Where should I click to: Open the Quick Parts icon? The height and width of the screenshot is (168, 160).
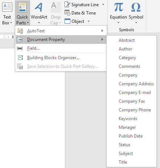pyautogui.click(x=22, y=7)
